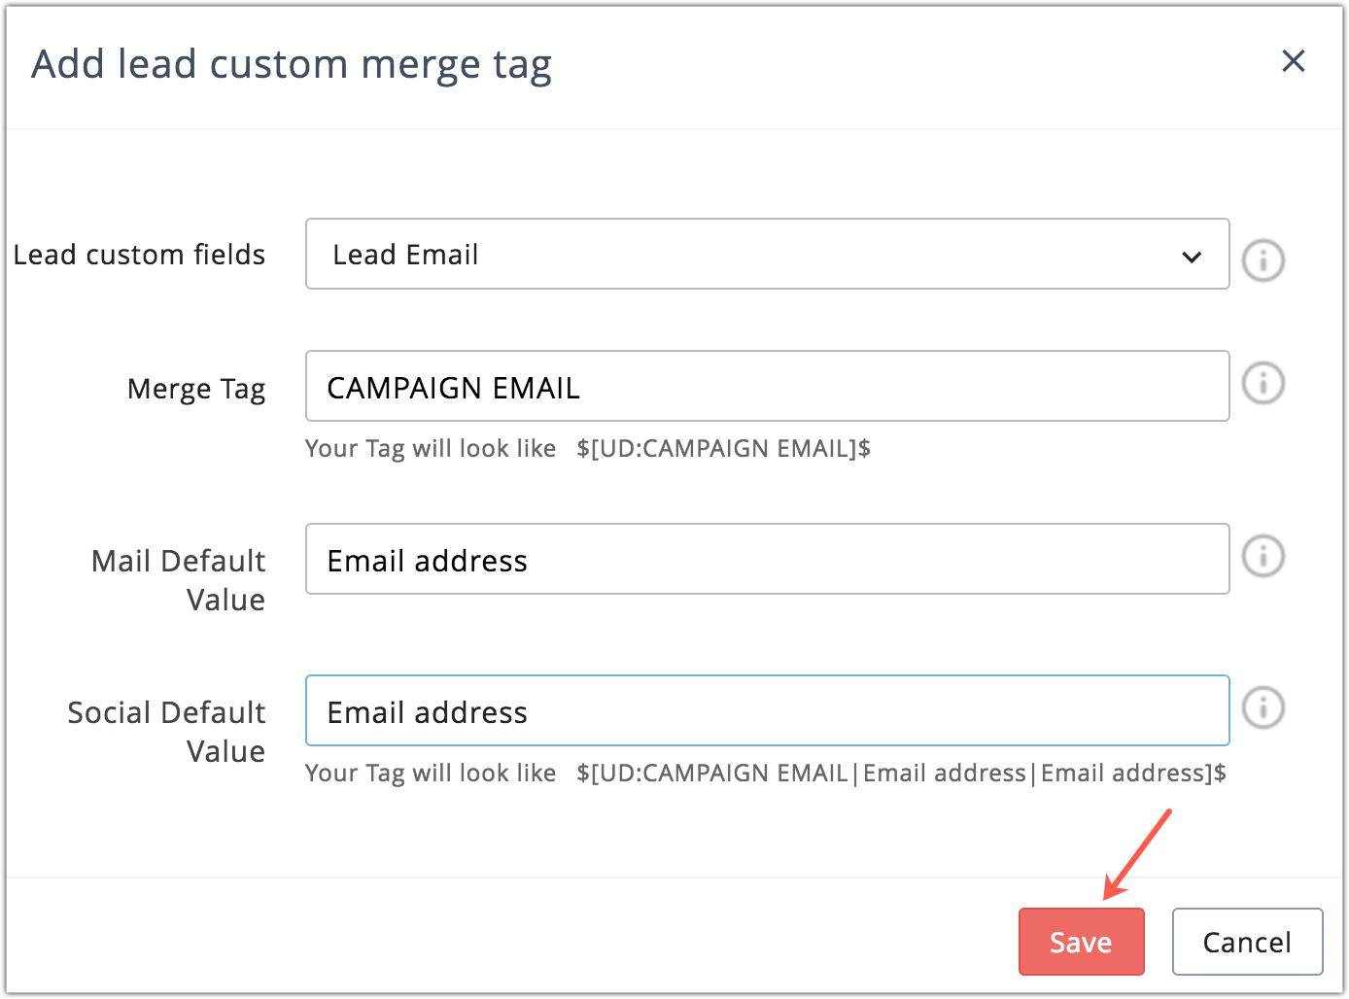Click the info icon beside Lead custom fields

click(1263, 260)
